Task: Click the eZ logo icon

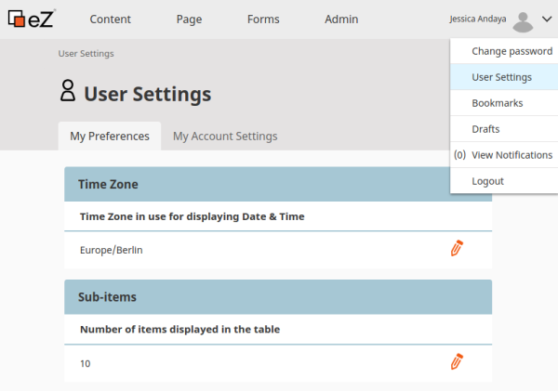Action: [31, 19]
